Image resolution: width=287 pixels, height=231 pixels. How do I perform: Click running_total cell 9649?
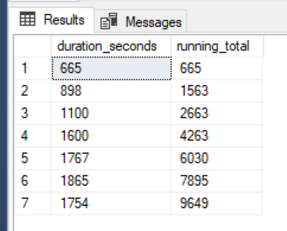tap(217, 203)
